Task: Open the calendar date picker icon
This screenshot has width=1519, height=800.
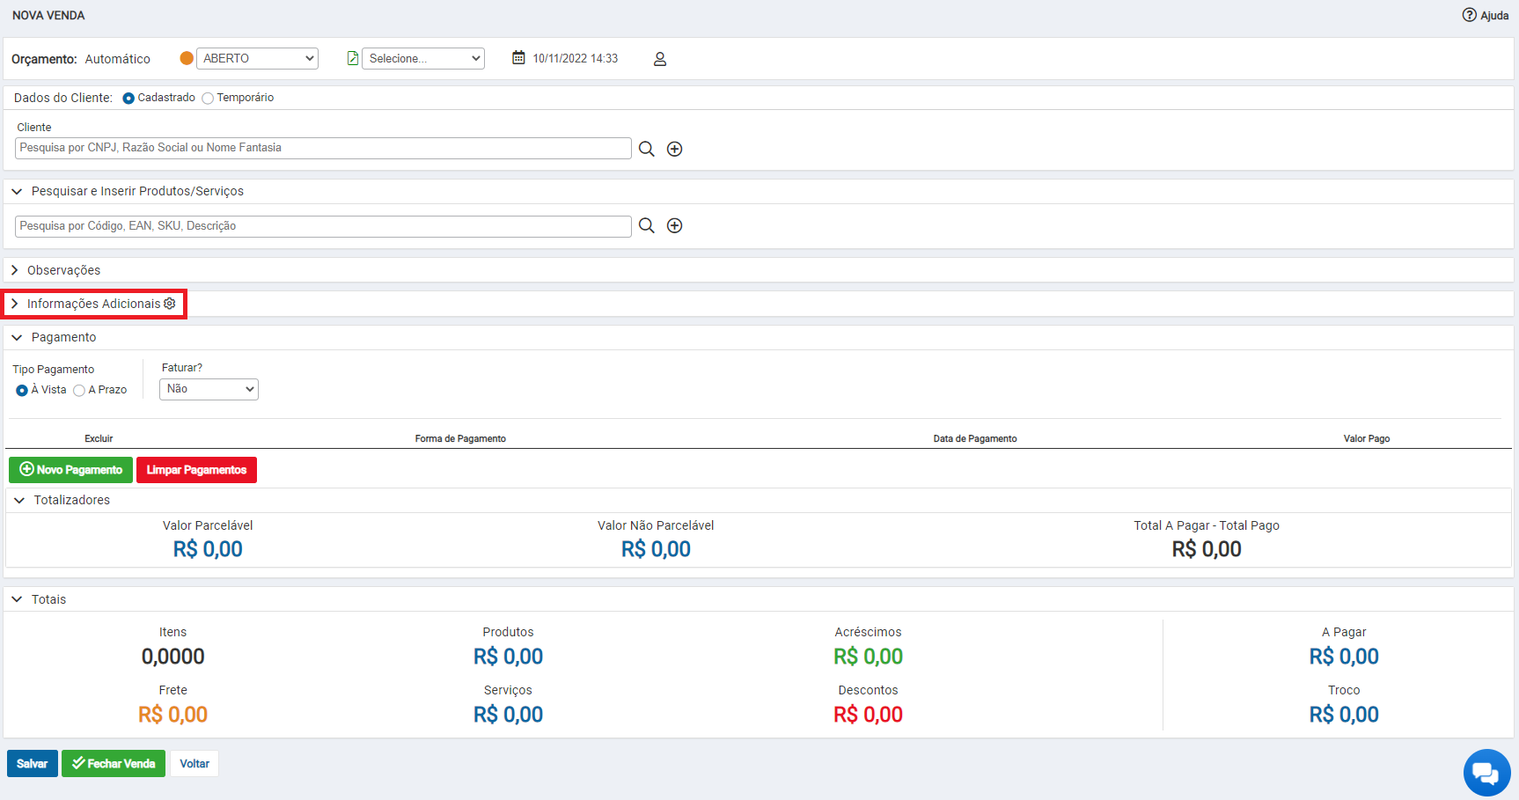Action: pyautogui.click(x=518, y=58)
